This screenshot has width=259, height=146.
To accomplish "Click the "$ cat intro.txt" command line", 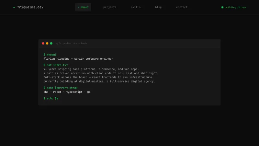I will pyautogui.click(x=56, y=65).
